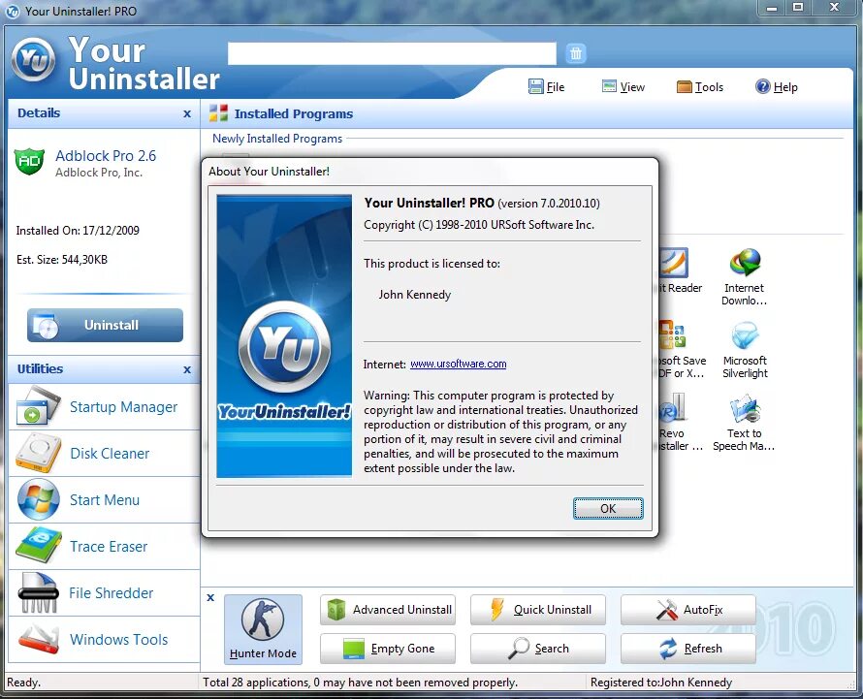Click the 'Installed On: 17/12/2009' text

click(78, 231)
